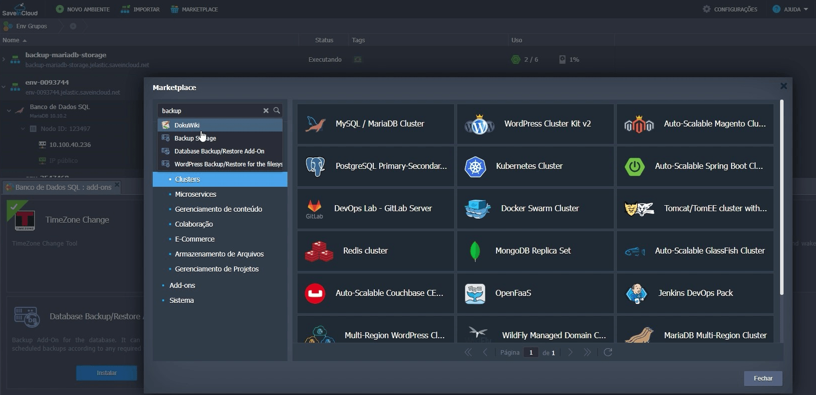Go to the next page arrow

570,352
